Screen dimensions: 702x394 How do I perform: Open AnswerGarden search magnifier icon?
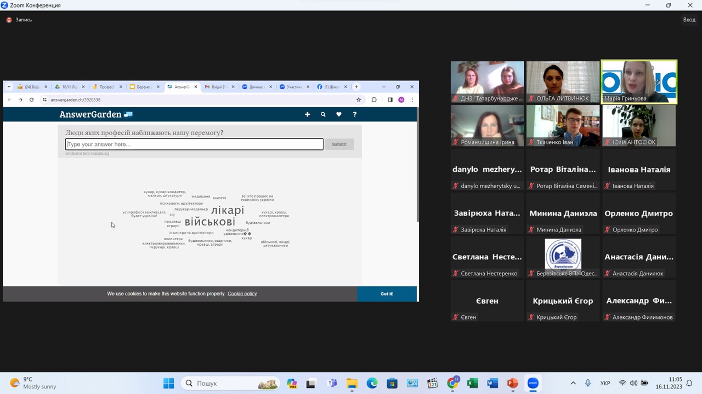point(323,114)
